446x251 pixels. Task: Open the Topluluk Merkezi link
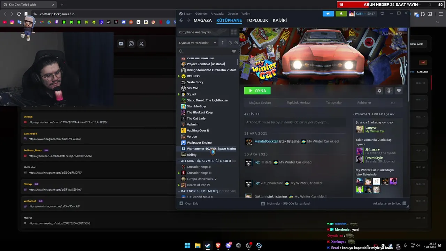[x=299, y=103]
